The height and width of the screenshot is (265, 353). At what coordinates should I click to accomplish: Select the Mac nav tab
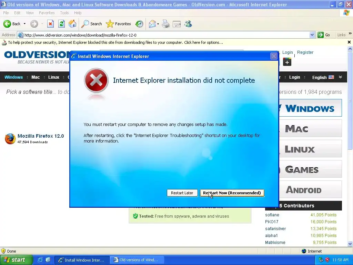36,77
